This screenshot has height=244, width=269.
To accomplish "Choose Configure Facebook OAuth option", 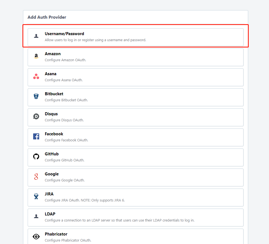I will (66, 140).
